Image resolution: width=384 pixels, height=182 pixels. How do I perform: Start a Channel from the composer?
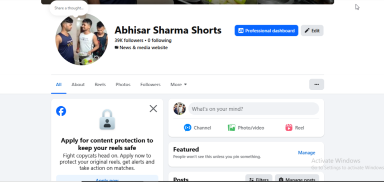pyautogui.click(x=197, y=128)
